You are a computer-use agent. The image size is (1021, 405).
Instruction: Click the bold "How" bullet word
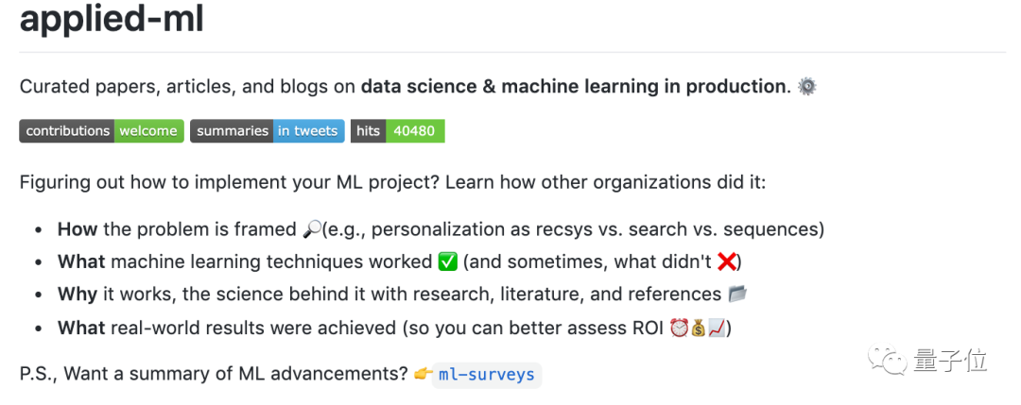click(78, 229)
